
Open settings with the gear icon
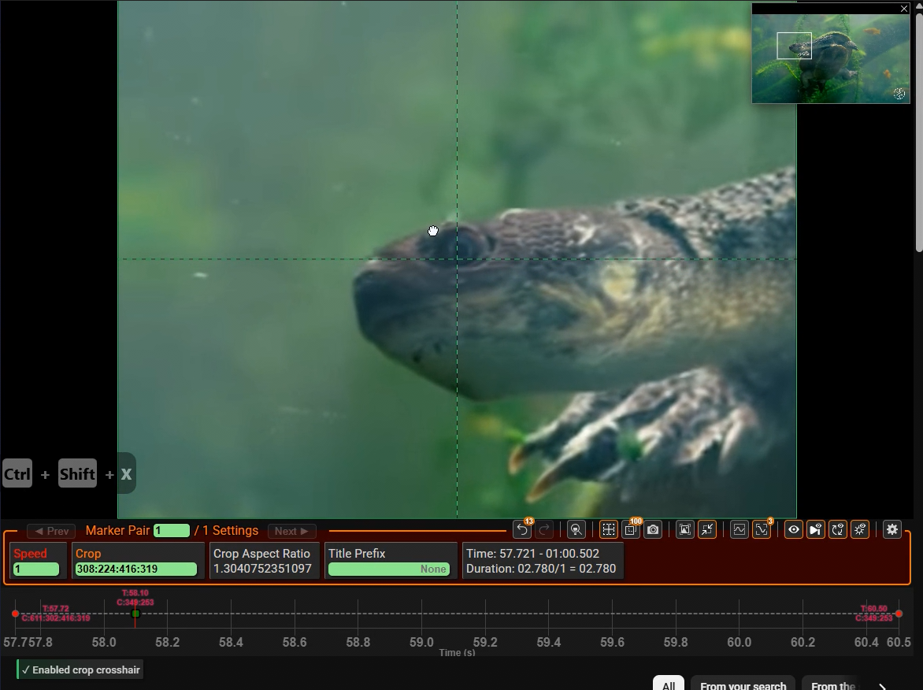pyautogui.click(x=892, y=530)
